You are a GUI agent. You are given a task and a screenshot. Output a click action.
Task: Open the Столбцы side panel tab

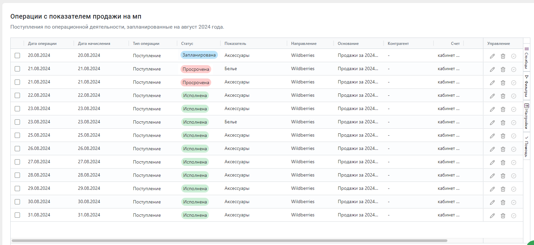point(527,58)
